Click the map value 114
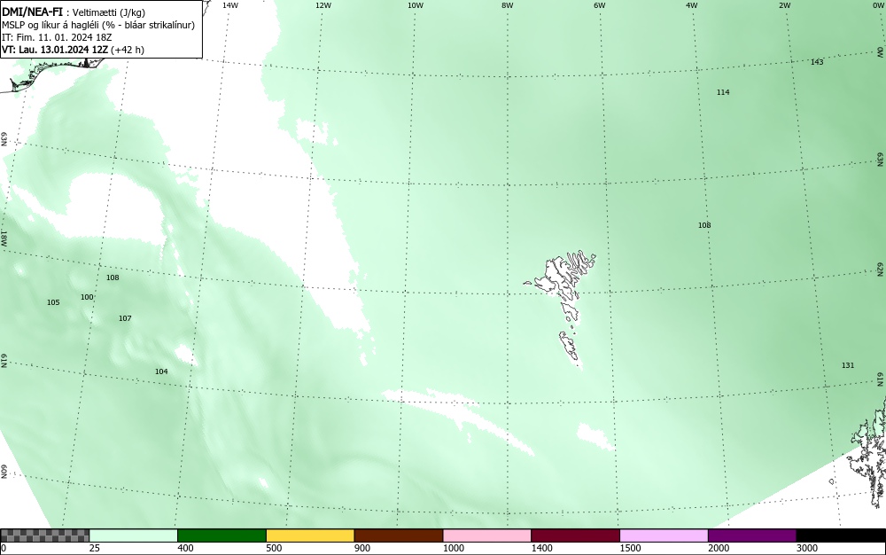 723,92
